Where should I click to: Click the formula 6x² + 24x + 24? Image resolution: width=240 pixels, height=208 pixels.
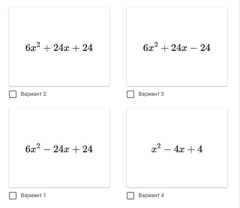pyautogui.click(x=59, y=48)
